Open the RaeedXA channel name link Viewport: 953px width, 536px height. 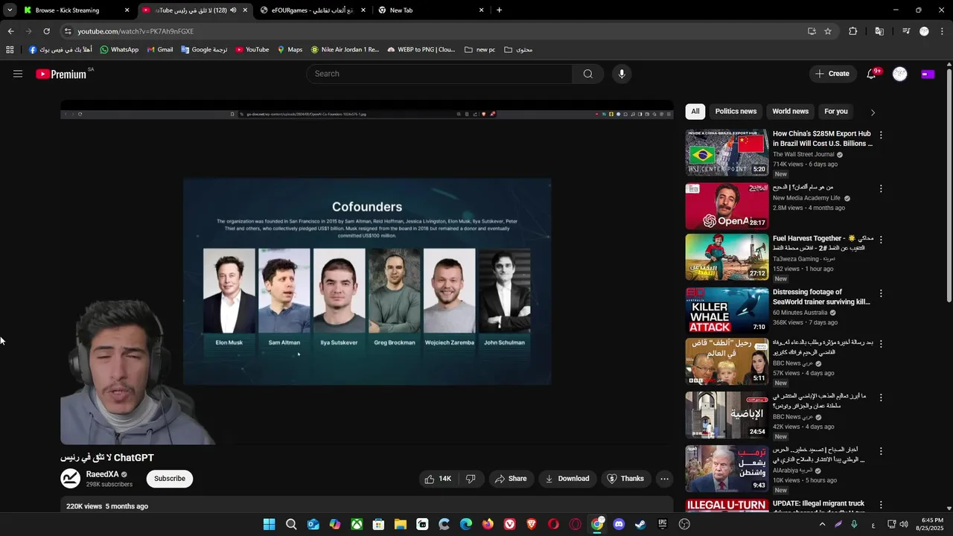tap(103, 474)
